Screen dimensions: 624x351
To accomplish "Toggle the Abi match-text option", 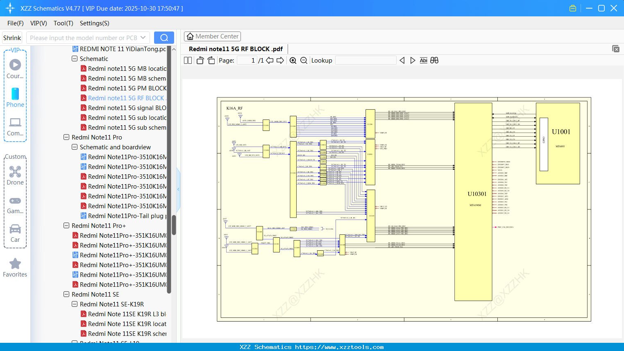I will (x=423, y=61).
